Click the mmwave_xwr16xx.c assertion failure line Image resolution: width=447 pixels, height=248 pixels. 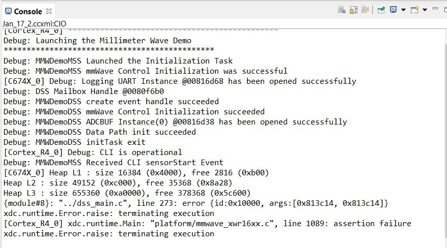point(207,224)
